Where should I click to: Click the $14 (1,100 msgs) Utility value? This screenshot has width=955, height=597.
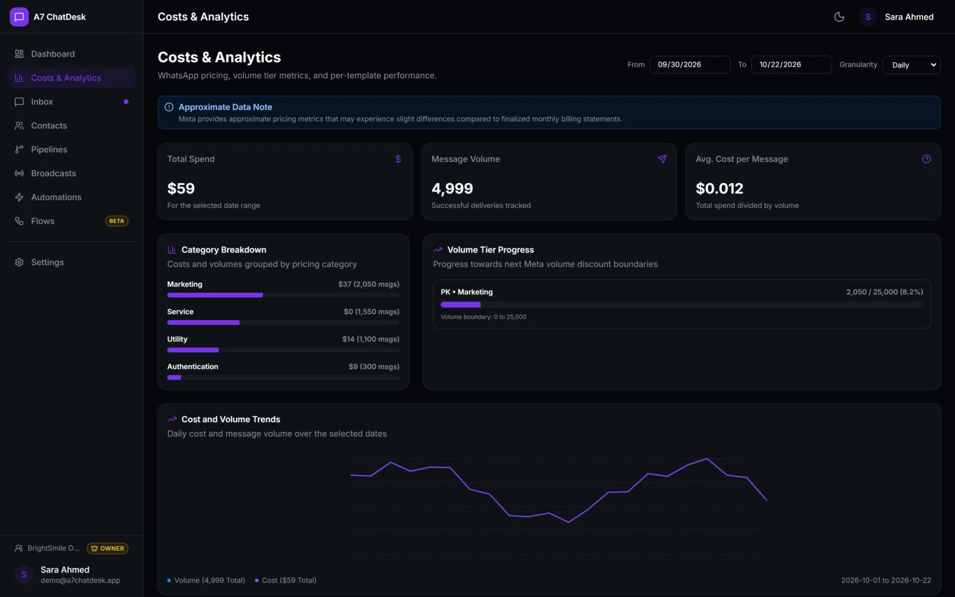[371, 339]
